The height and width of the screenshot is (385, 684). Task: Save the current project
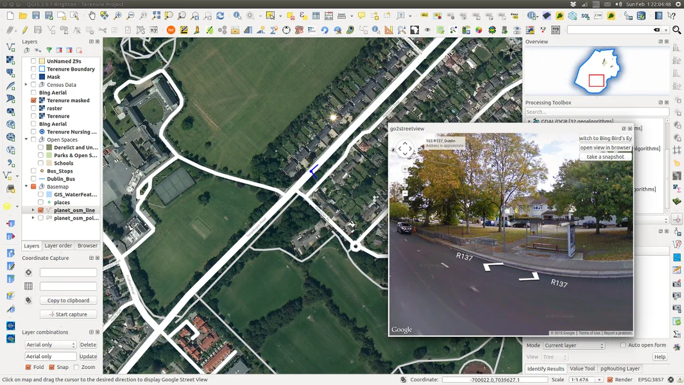(x=35, y=16)
